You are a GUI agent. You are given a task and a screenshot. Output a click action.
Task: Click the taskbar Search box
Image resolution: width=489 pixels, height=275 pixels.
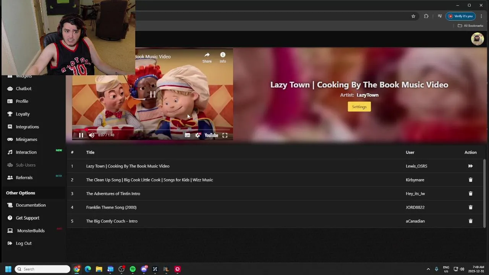point(42,269)
